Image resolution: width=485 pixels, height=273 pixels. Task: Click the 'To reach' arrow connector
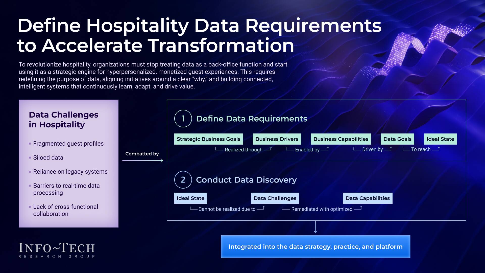tap(421, 149)
